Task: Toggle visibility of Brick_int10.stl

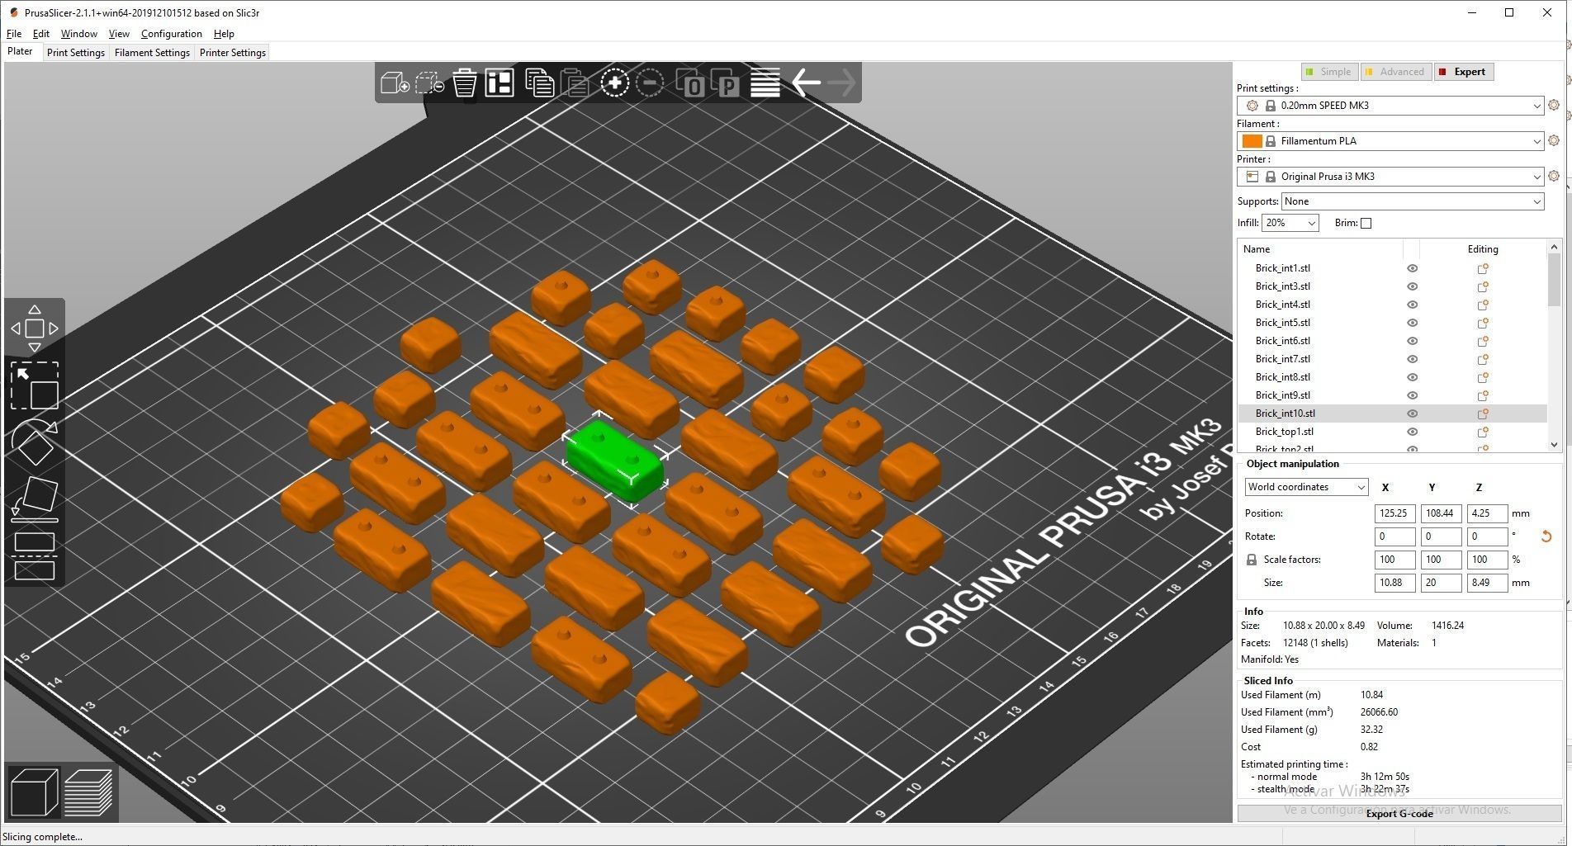Action: [1413, 414]
